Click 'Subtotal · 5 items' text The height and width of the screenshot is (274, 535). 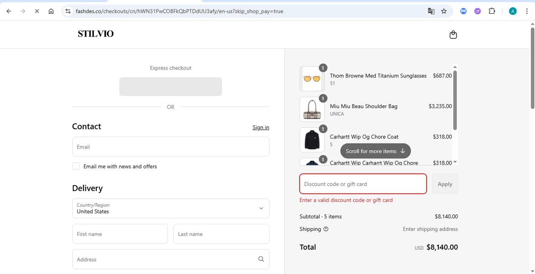(321, 216)
